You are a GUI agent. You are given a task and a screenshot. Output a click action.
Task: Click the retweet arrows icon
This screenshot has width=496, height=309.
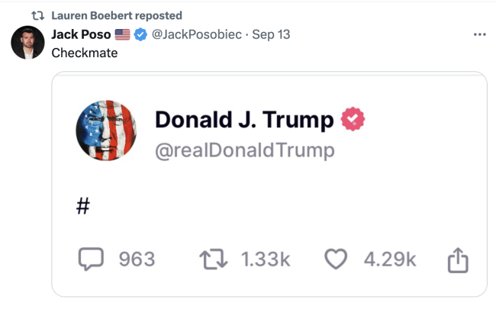pyautogui.click(x=215, y=259)
